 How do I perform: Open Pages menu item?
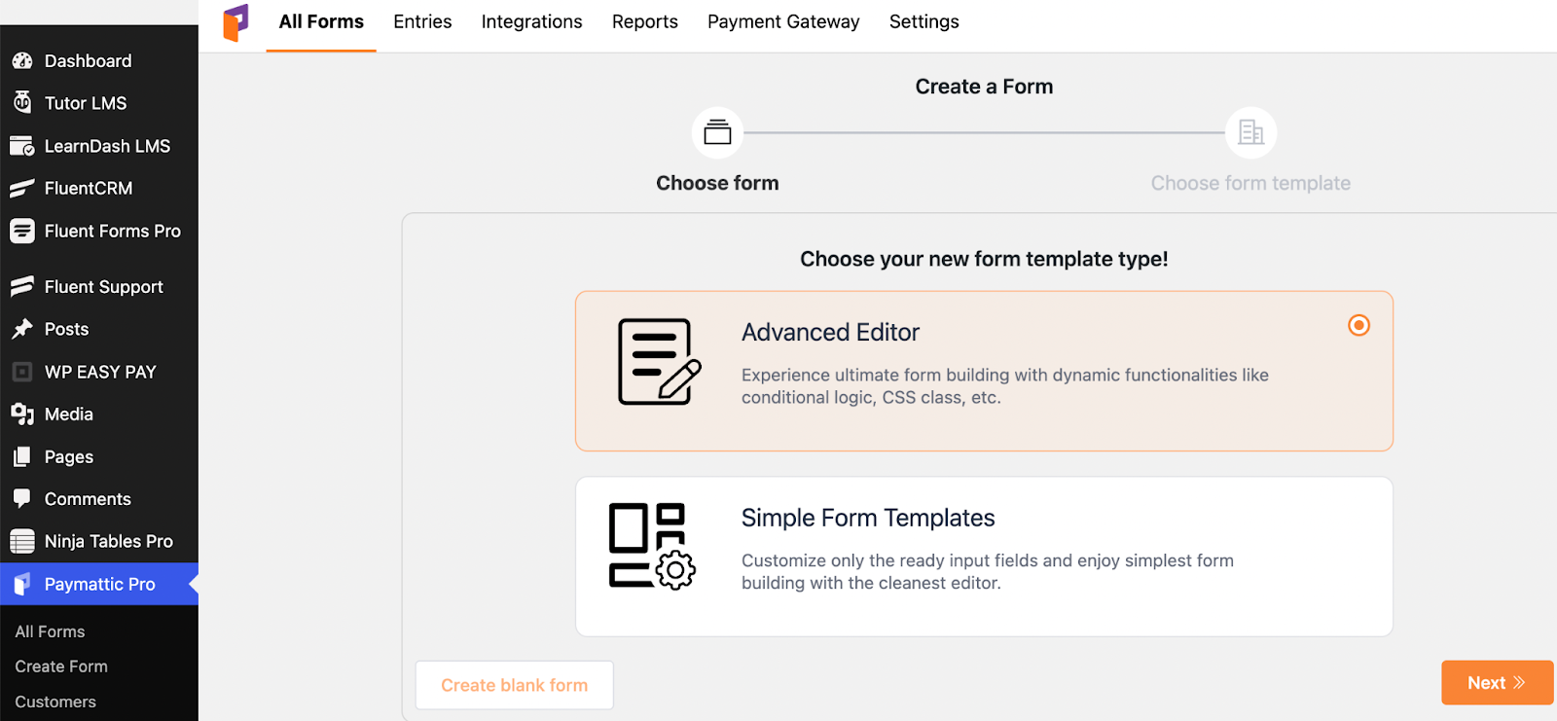[x=99, y=456]
